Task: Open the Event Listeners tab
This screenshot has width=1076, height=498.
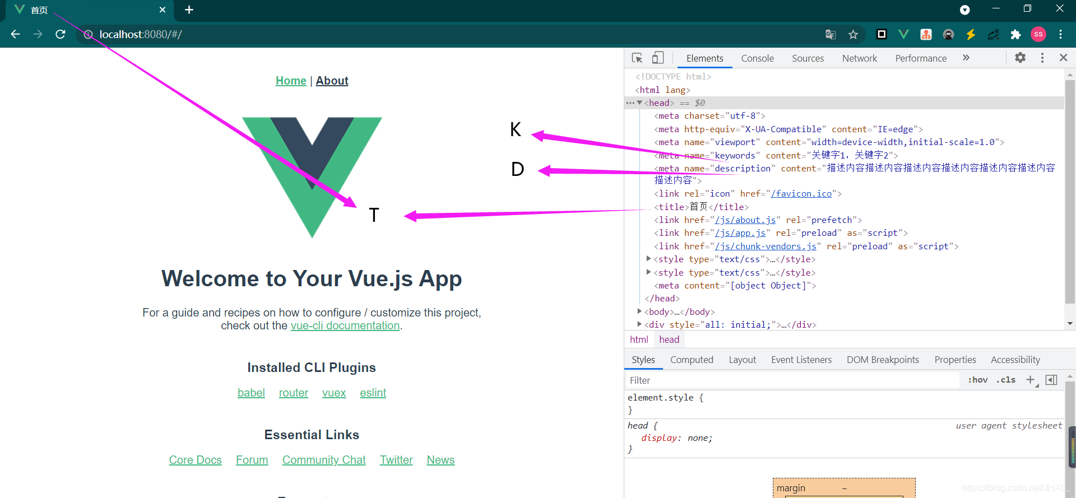Action: (801, 360)
